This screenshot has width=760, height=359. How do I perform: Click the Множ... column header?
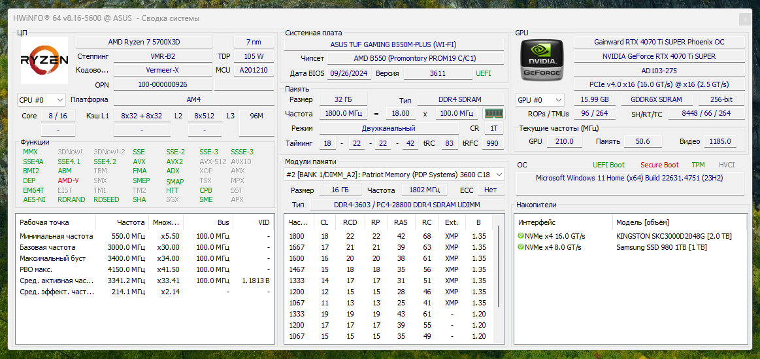[166, 222]
